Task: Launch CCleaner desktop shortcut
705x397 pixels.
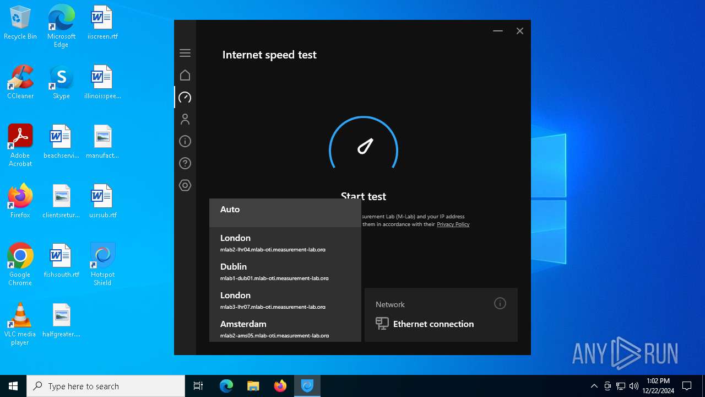Action: click(x=20, y=83)
